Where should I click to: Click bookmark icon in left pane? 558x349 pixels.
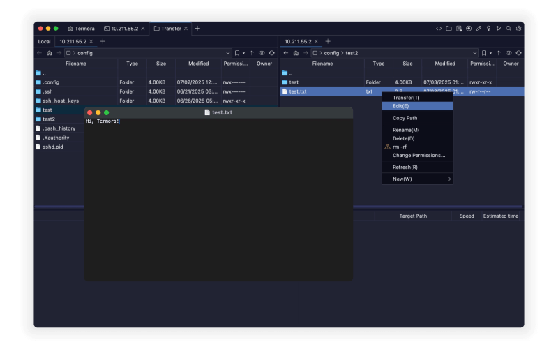point(237,53)
